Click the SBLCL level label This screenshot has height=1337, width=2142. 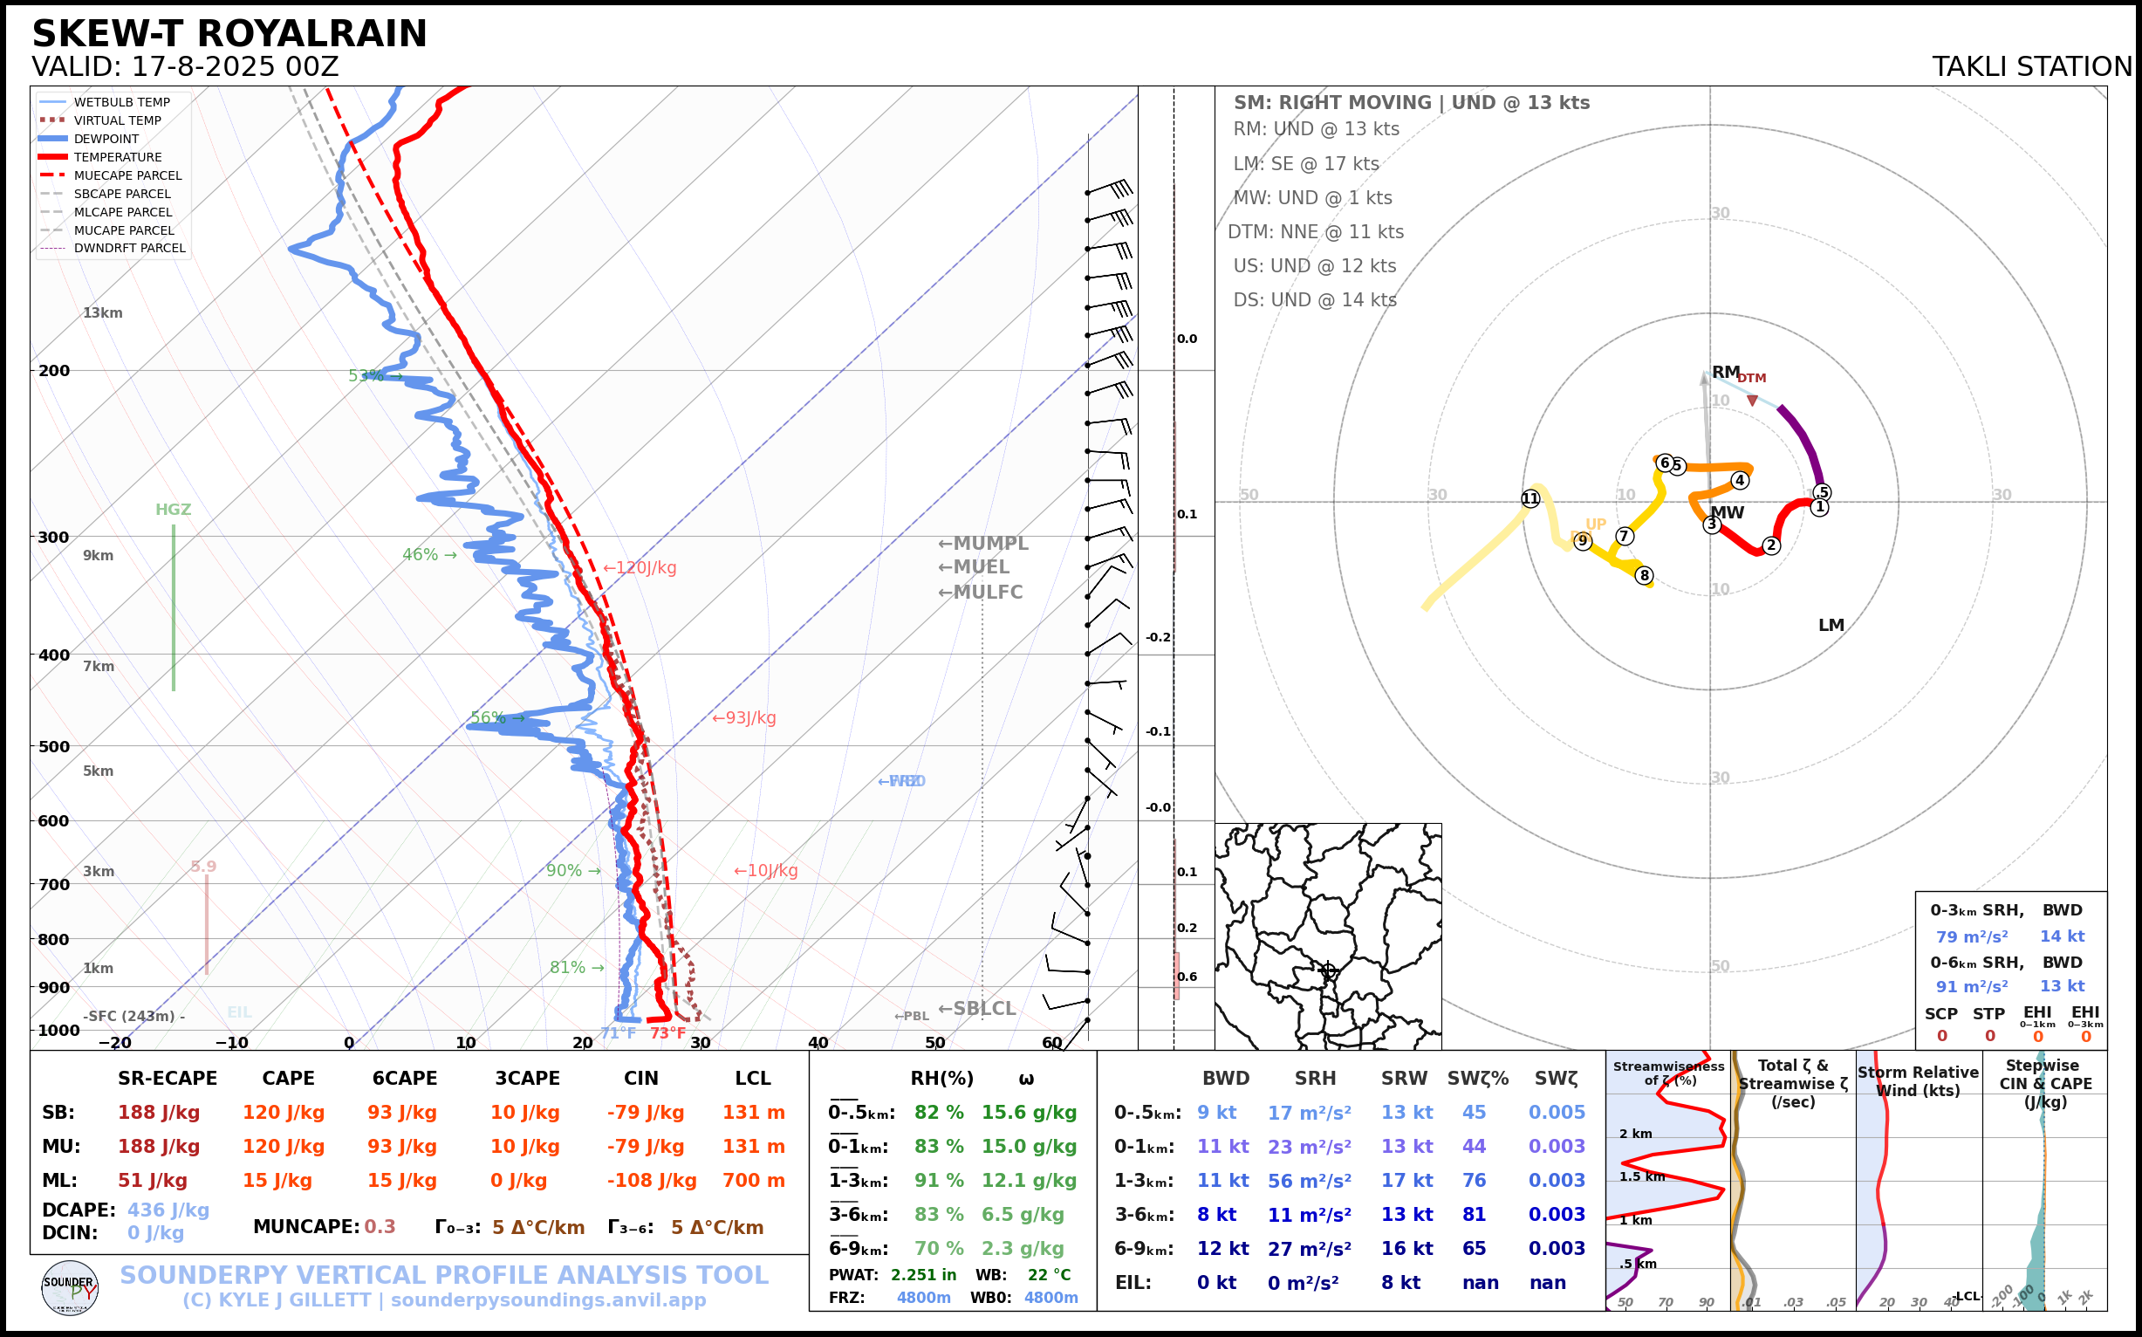point(983,1008)
